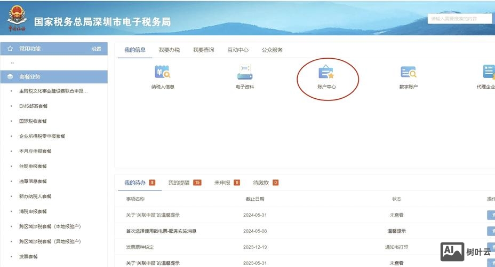
Task: Open the 往期申报套餐 item
Action: (33, 166)
